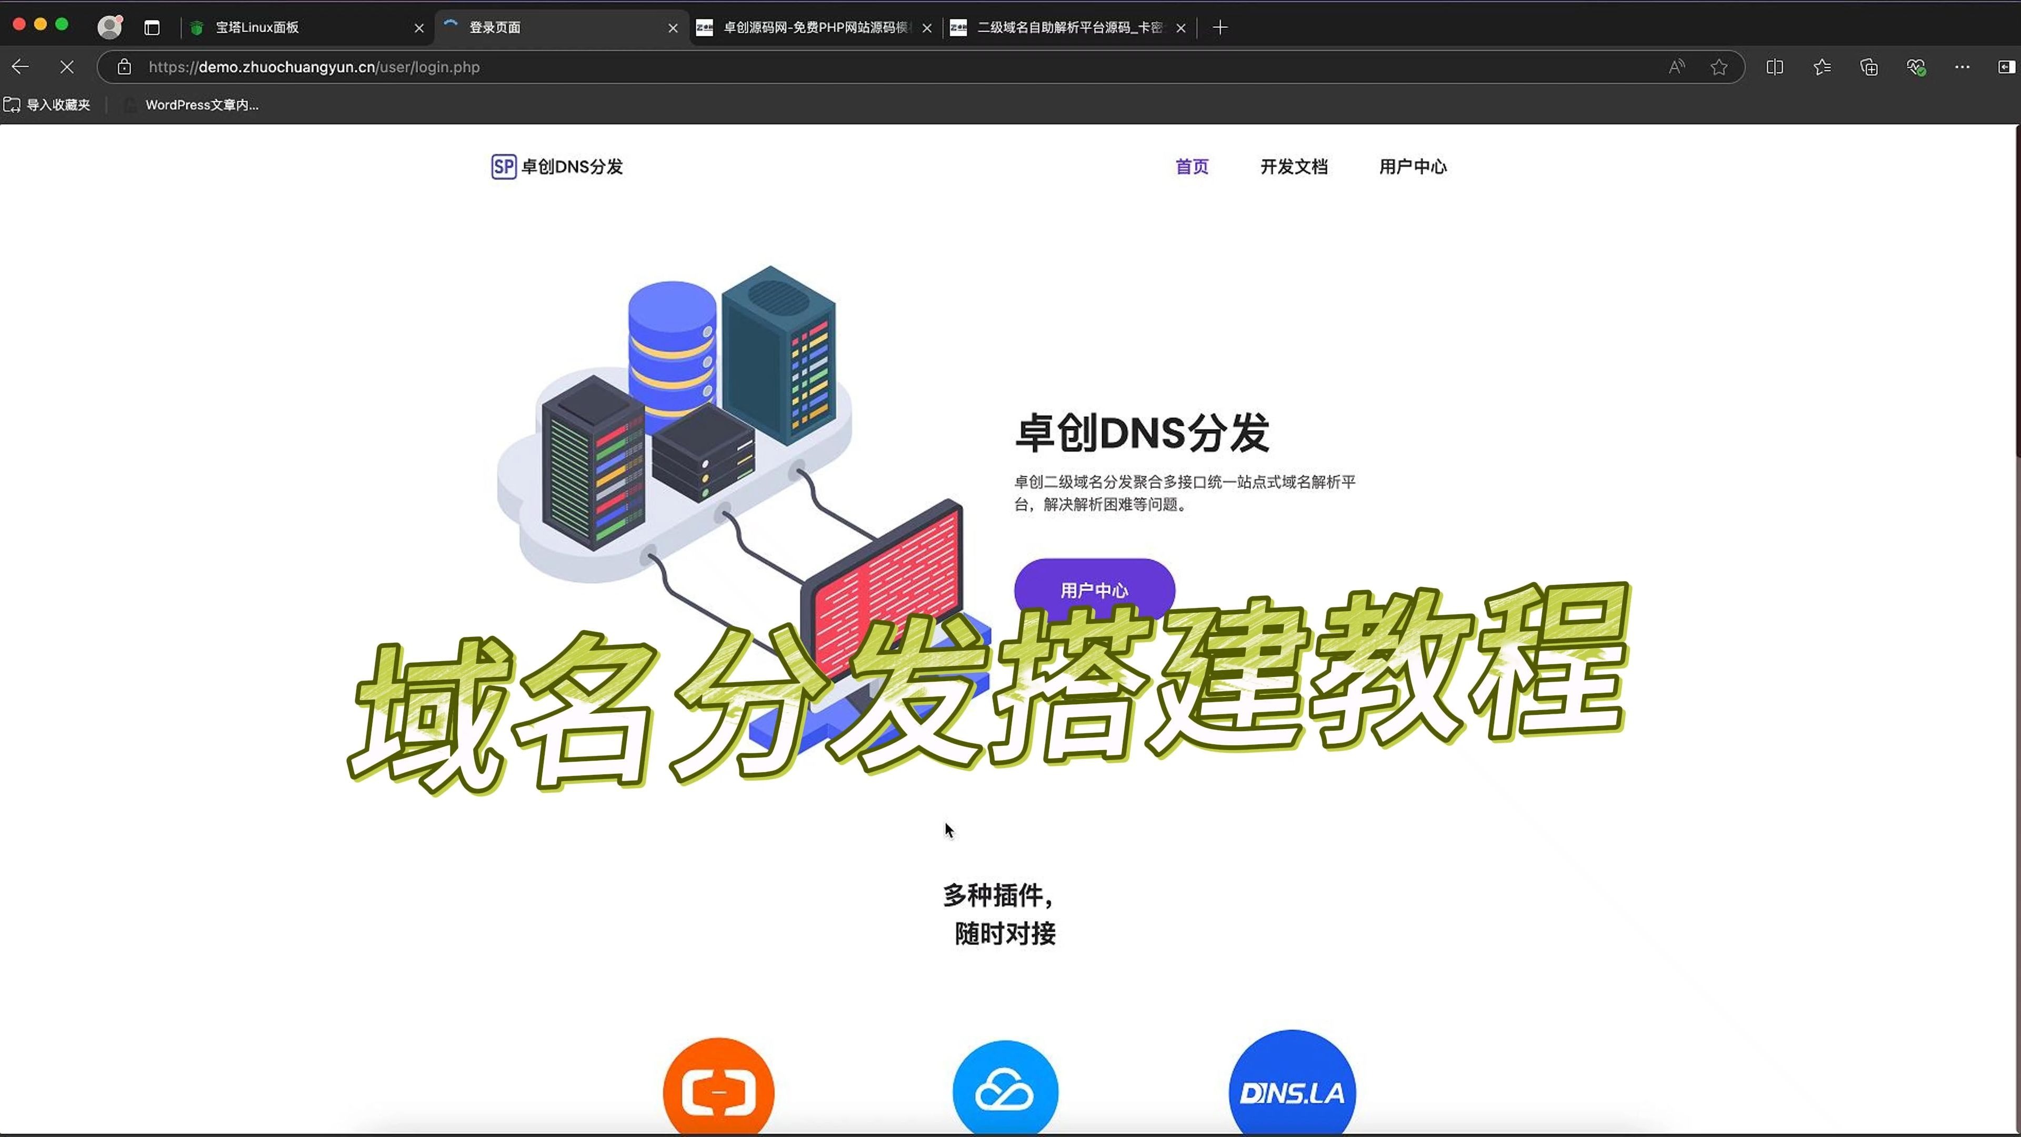Open the browser profile avatar menu
2021x1137 pixels.
pos(109,27)
